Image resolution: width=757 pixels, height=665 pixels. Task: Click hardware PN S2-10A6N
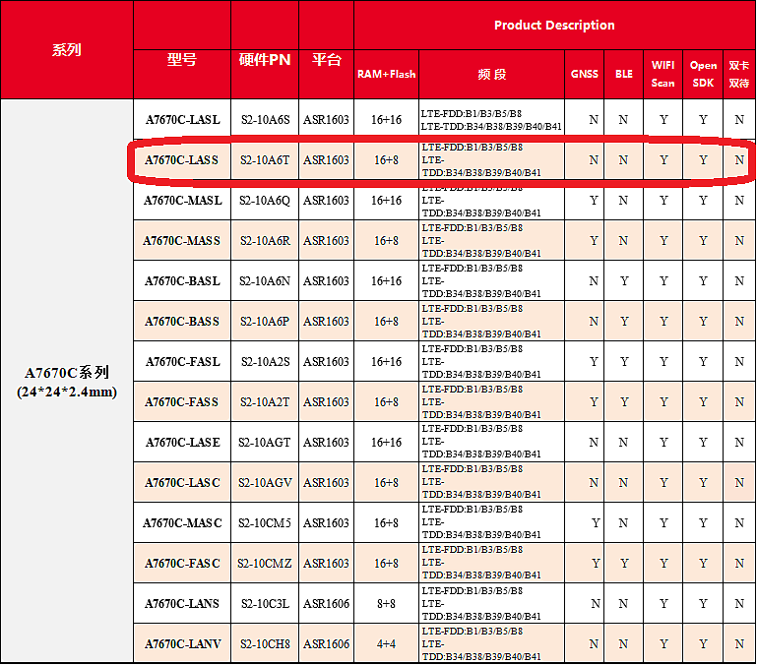(x=265, y=281)
